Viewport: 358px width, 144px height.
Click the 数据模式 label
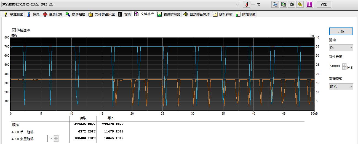pos(336,79)
